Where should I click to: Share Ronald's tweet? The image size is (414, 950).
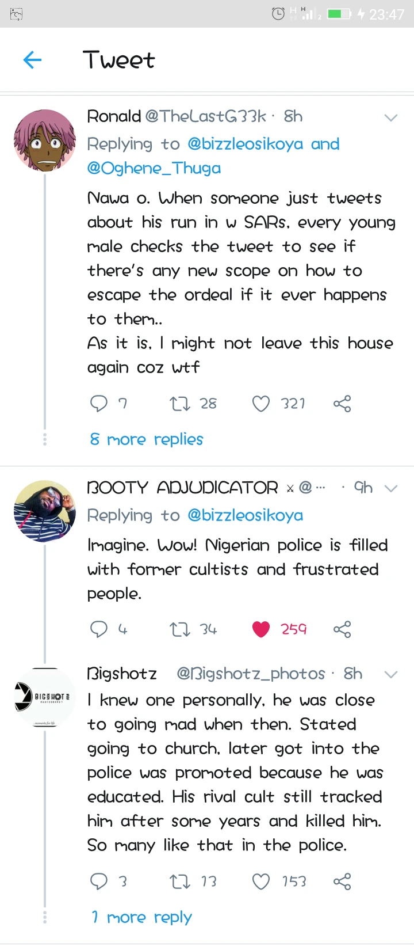tap(342, 404)
